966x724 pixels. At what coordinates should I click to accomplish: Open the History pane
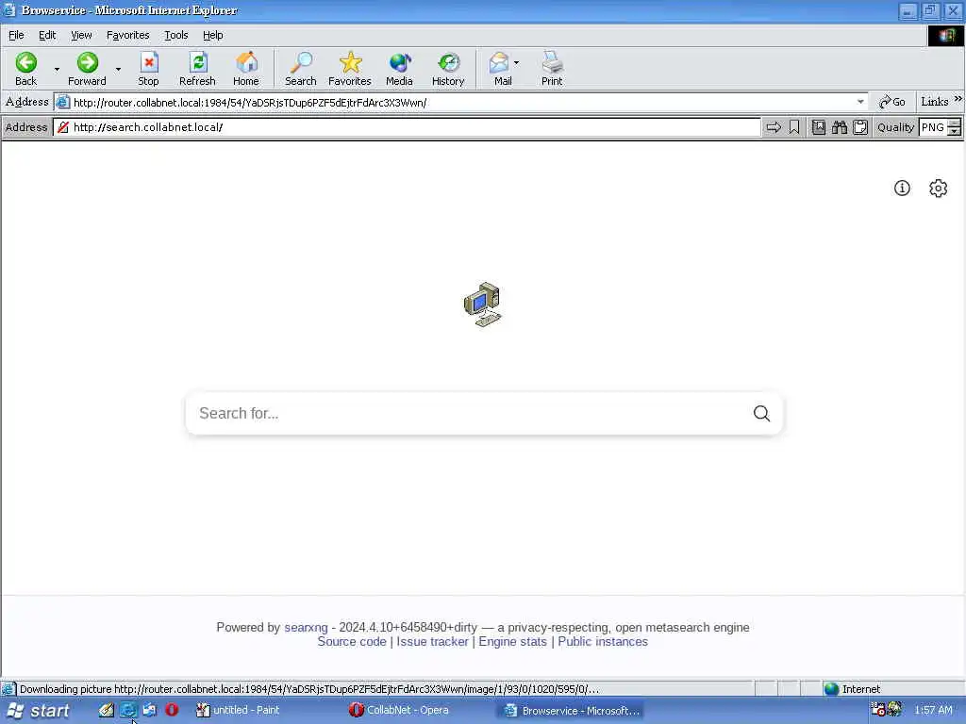coord(448,68)
